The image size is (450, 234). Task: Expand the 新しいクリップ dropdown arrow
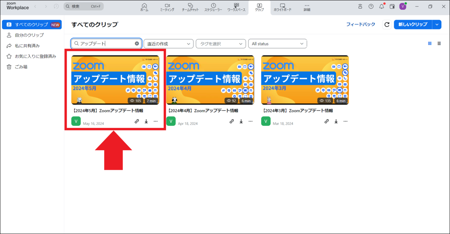(437, 25)
